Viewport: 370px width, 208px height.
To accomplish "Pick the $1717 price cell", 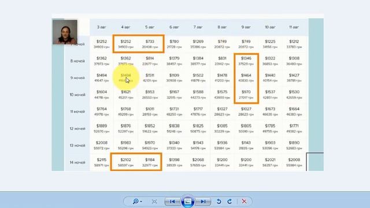I will coord(198,112).
